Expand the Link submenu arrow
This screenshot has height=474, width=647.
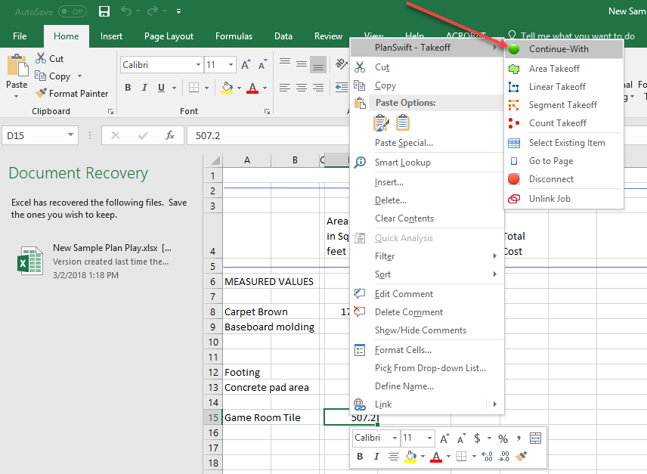pyautogui.click(x=495, y=404)
